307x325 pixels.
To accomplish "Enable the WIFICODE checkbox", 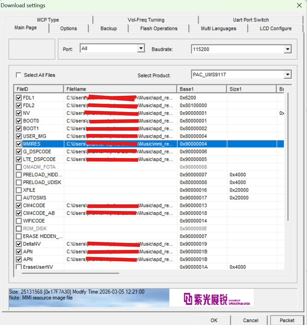I will pyautogui.click(x=19, y=221).
